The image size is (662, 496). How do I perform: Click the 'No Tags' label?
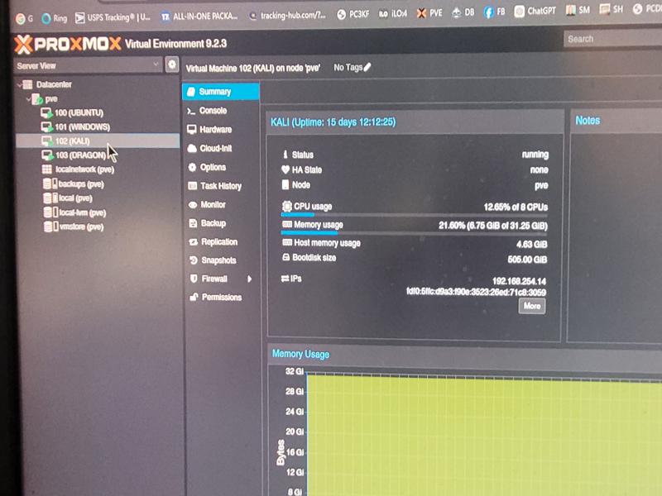(x=348, y=68)
